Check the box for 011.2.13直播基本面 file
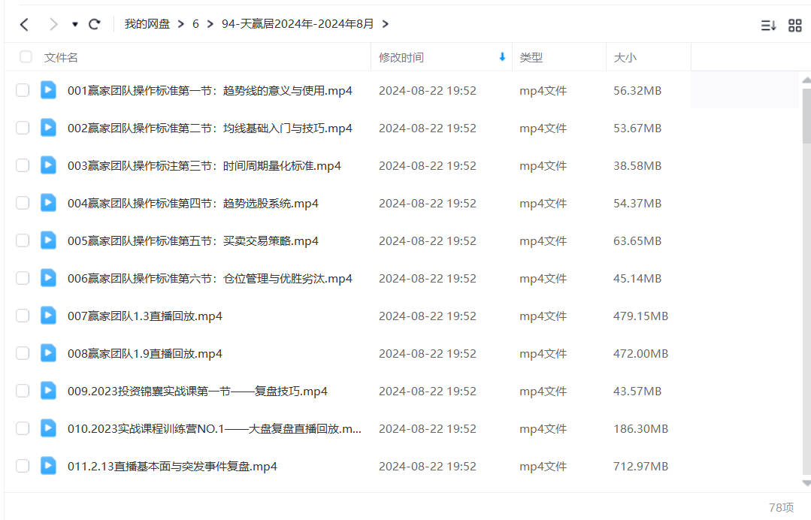Screen dimensions: 811x520 (23, 466)
